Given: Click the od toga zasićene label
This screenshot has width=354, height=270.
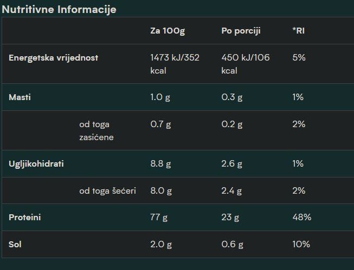Looking at the screenshot, I should 96,130.
